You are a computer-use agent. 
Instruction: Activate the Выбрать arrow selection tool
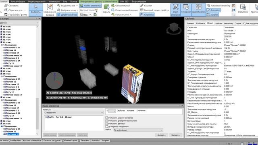[x=36, y=7]
